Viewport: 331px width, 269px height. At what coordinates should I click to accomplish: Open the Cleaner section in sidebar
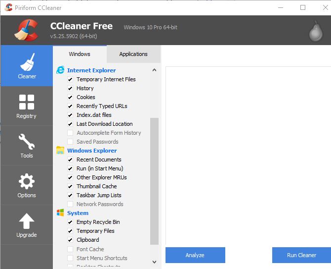[27, 66]
